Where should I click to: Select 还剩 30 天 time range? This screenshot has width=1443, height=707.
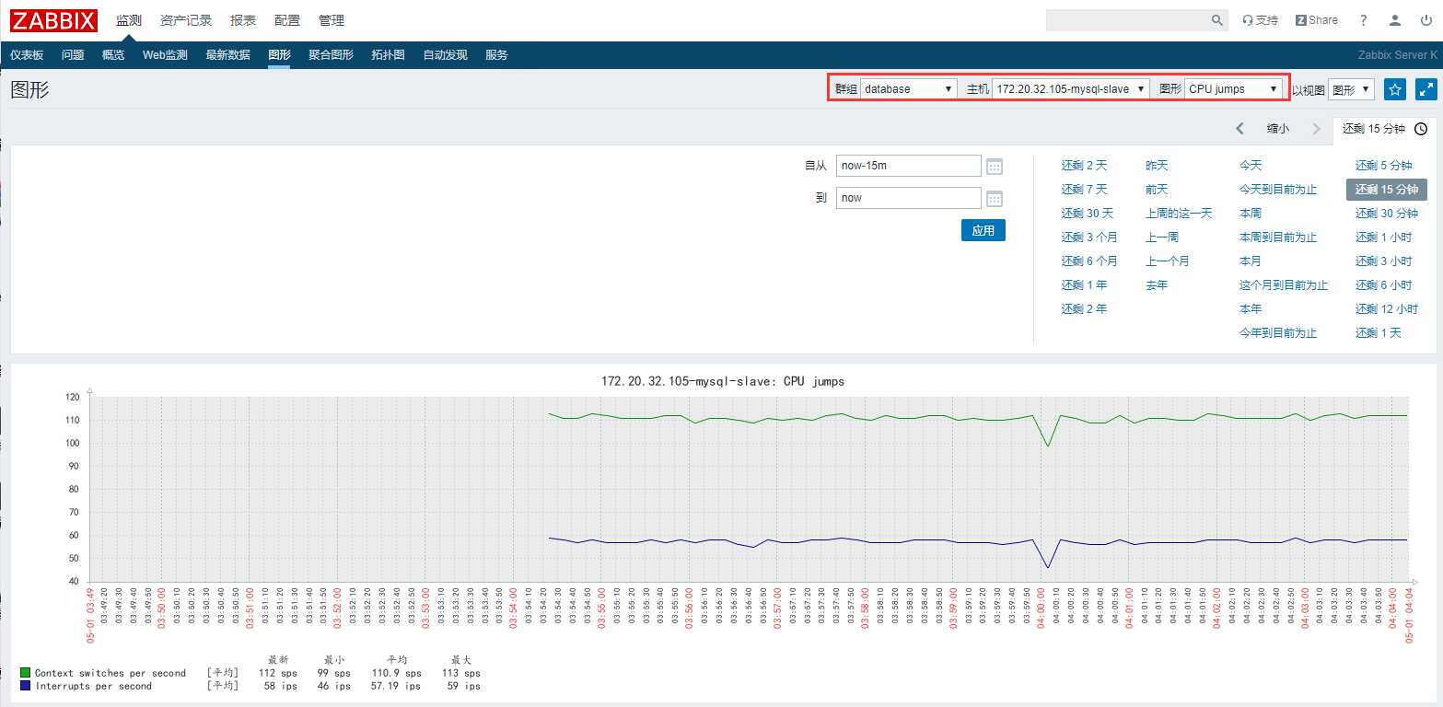(1088, 214)
